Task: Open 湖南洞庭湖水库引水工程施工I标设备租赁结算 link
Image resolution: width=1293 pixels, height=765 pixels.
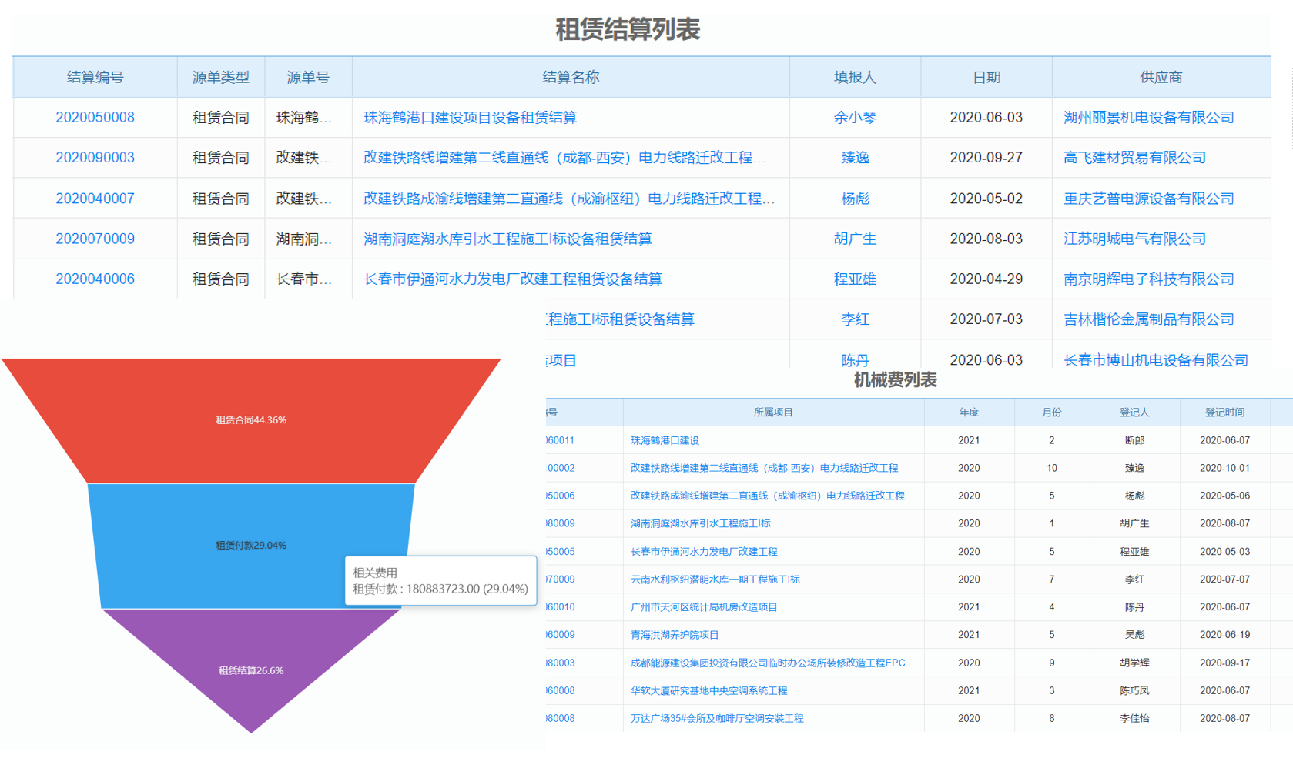Action: point(507,239)
